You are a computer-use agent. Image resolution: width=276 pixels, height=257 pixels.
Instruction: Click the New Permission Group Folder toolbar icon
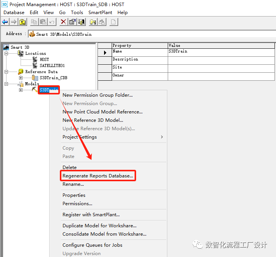pos(93,22)
